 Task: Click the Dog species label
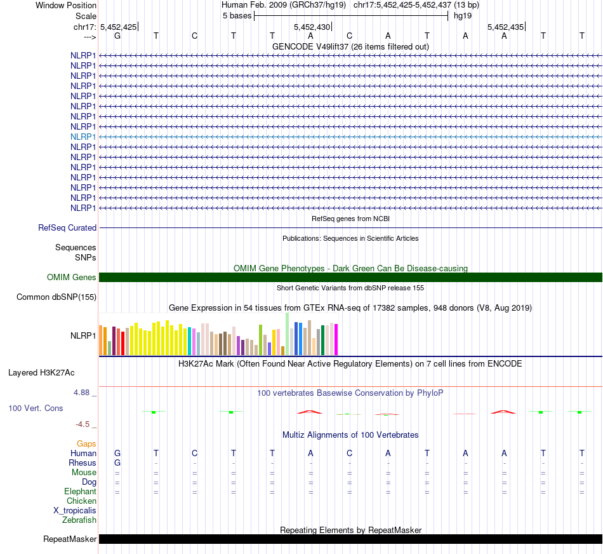(89, 482)
